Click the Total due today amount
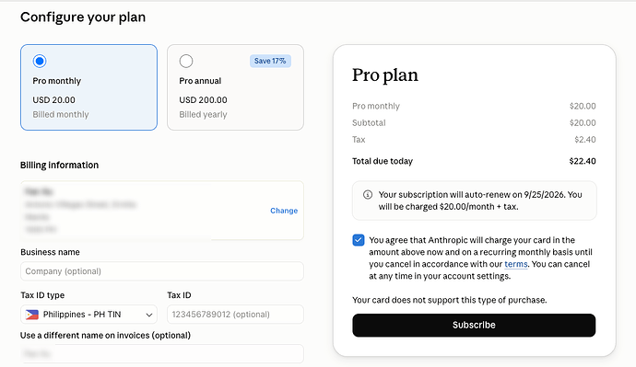The width and height of the screenshot is (636, 367). click(583, 161)
